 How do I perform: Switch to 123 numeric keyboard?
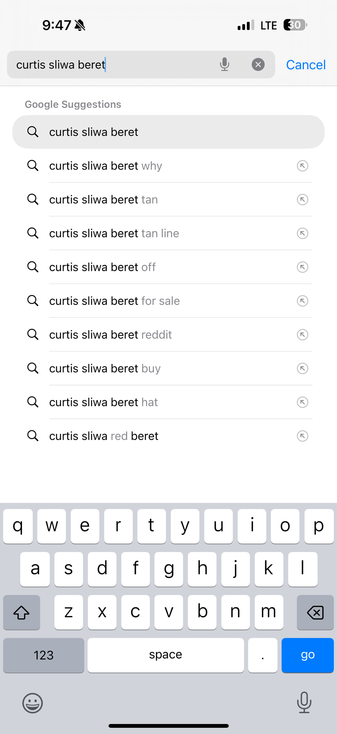pyautogui.click(x=44, y=655)
